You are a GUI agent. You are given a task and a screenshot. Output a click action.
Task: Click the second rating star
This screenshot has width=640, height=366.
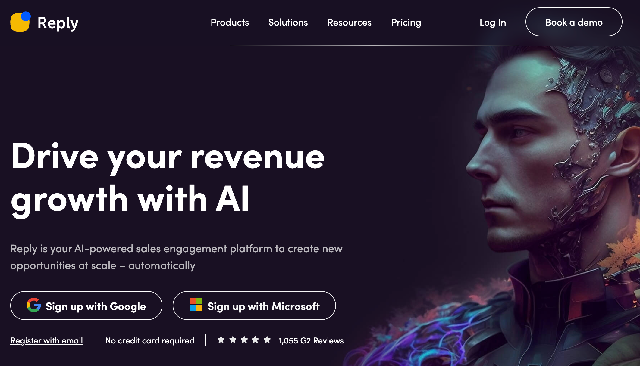tap(233, 340)
